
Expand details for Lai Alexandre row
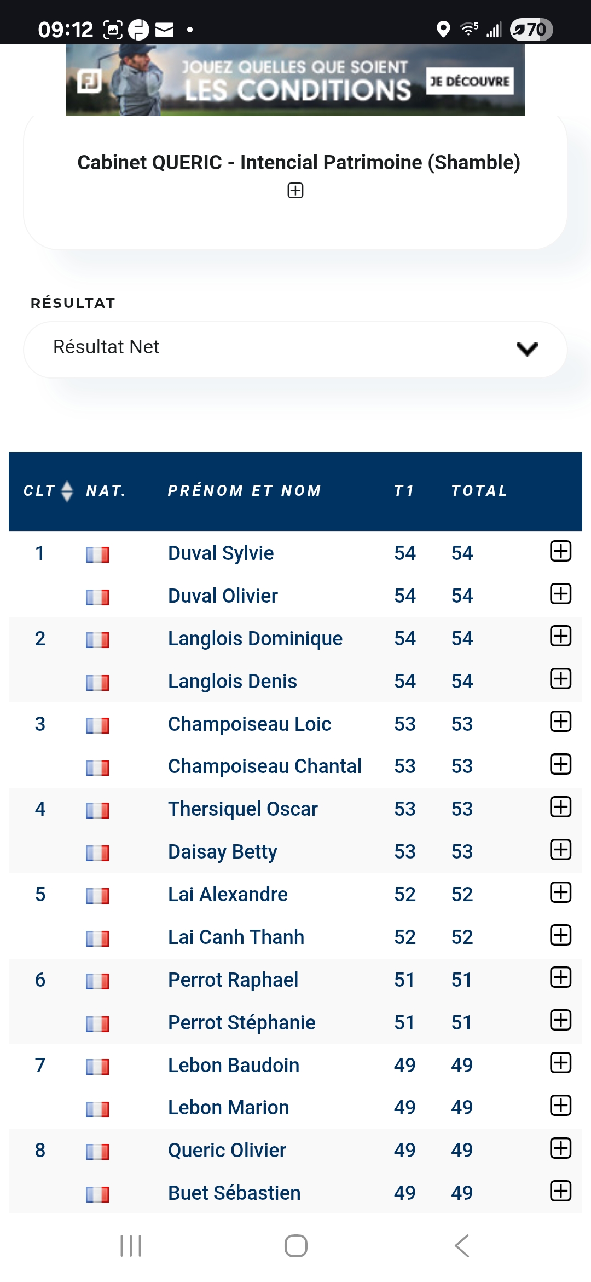[560, 892]
